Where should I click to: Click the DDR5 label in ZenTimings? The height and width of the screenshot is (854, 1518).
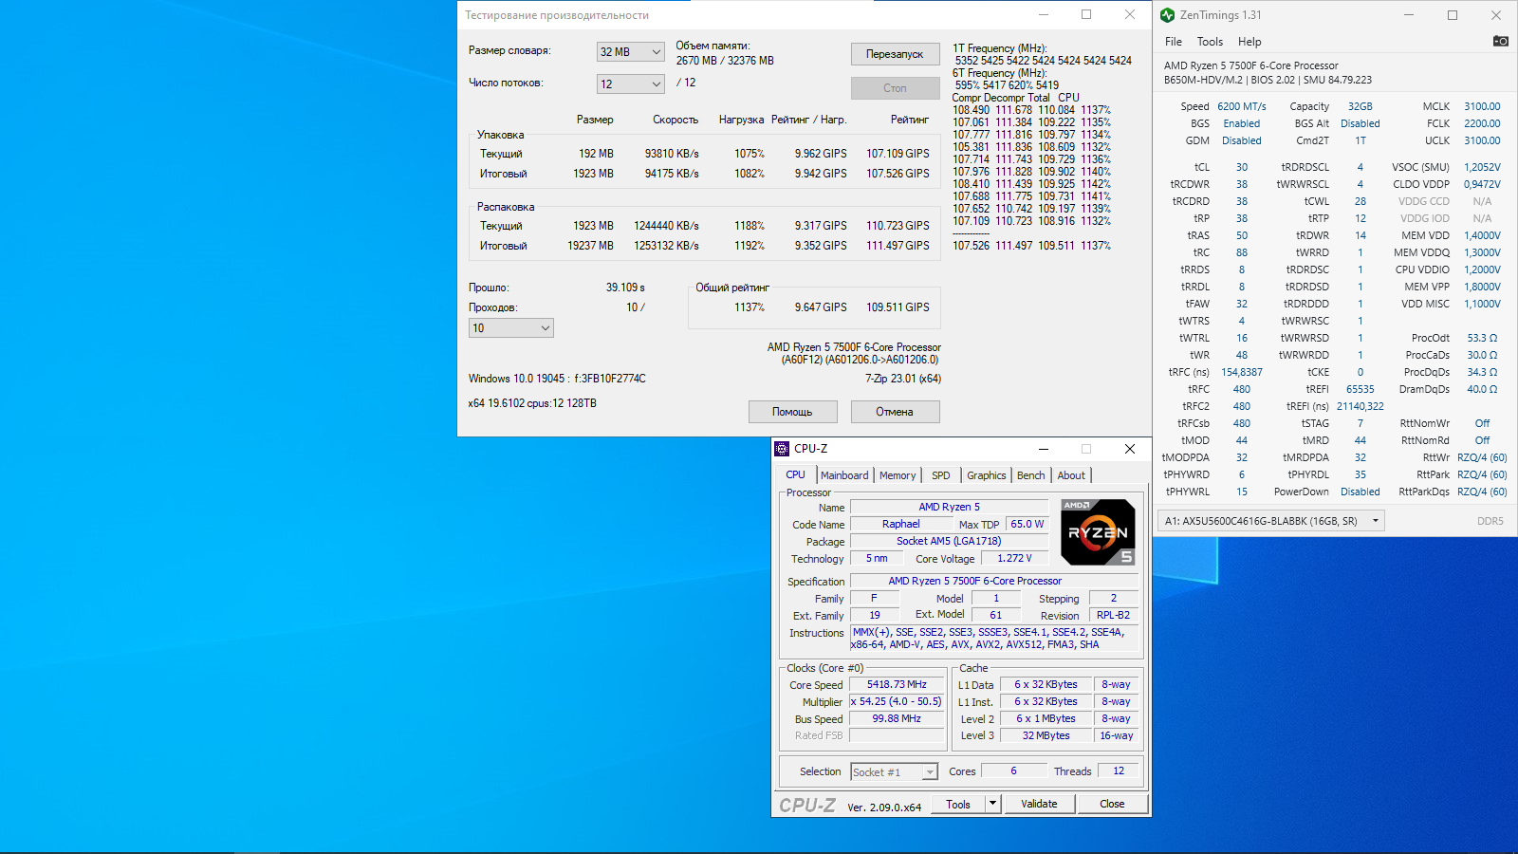[1490, 521]
